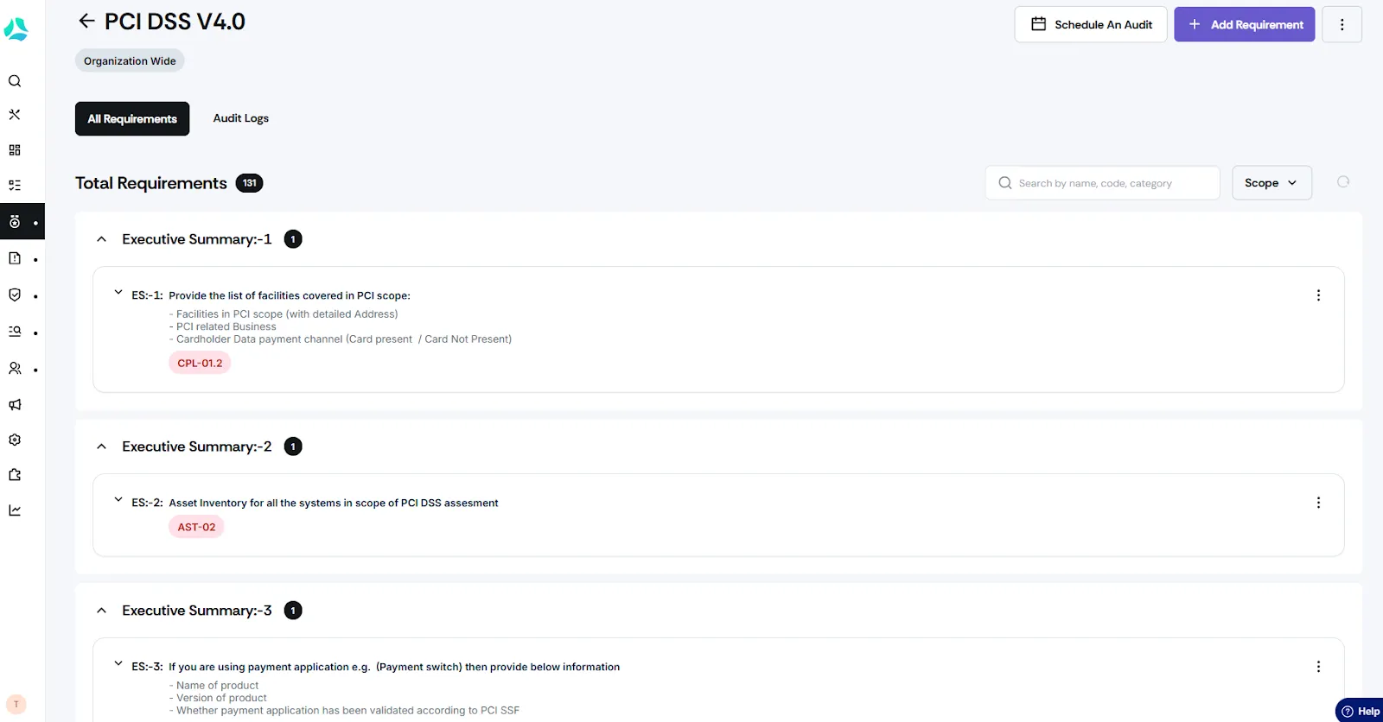The image size is (1383, 722).
Task: Open the Scope dropdown
Action: click(x=1271, y=183)
